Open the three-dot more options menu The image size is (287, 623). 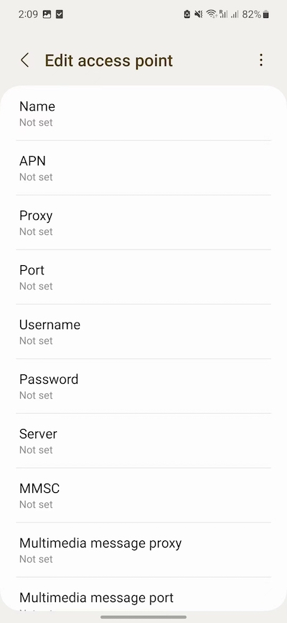coord(260,60)
